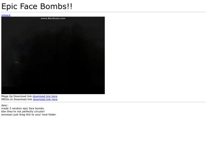Open the Mega Up download link
Image resolution: width=207 pixels, height=155 pixels.
pos(45,96)
